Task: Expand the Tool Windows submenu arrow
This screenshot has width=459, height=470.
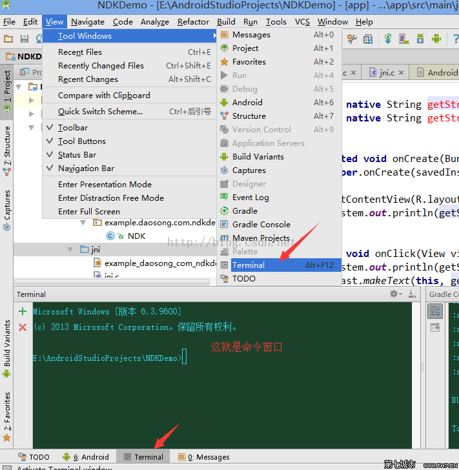Action: pos(214,36)
